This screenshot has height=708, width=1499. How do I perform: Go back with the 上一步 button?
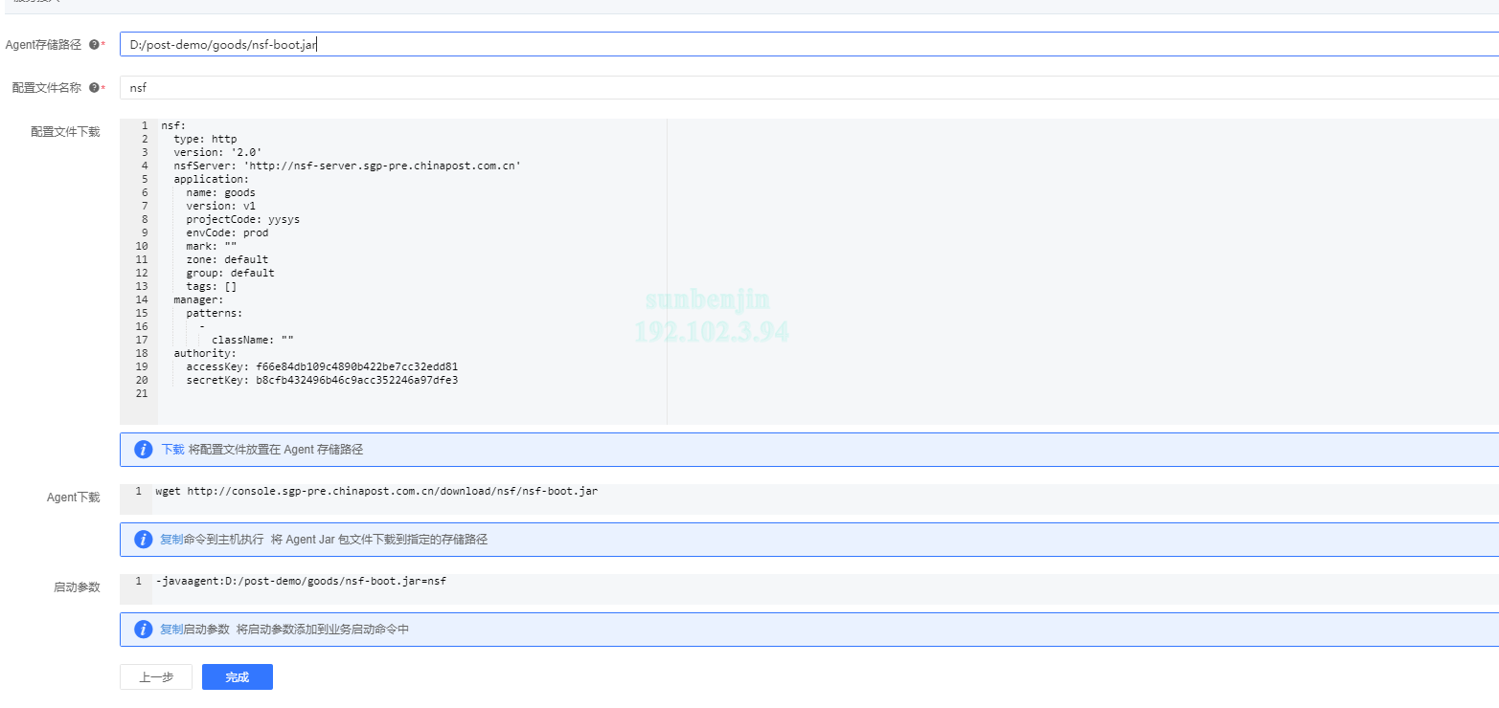click(156, 677)
